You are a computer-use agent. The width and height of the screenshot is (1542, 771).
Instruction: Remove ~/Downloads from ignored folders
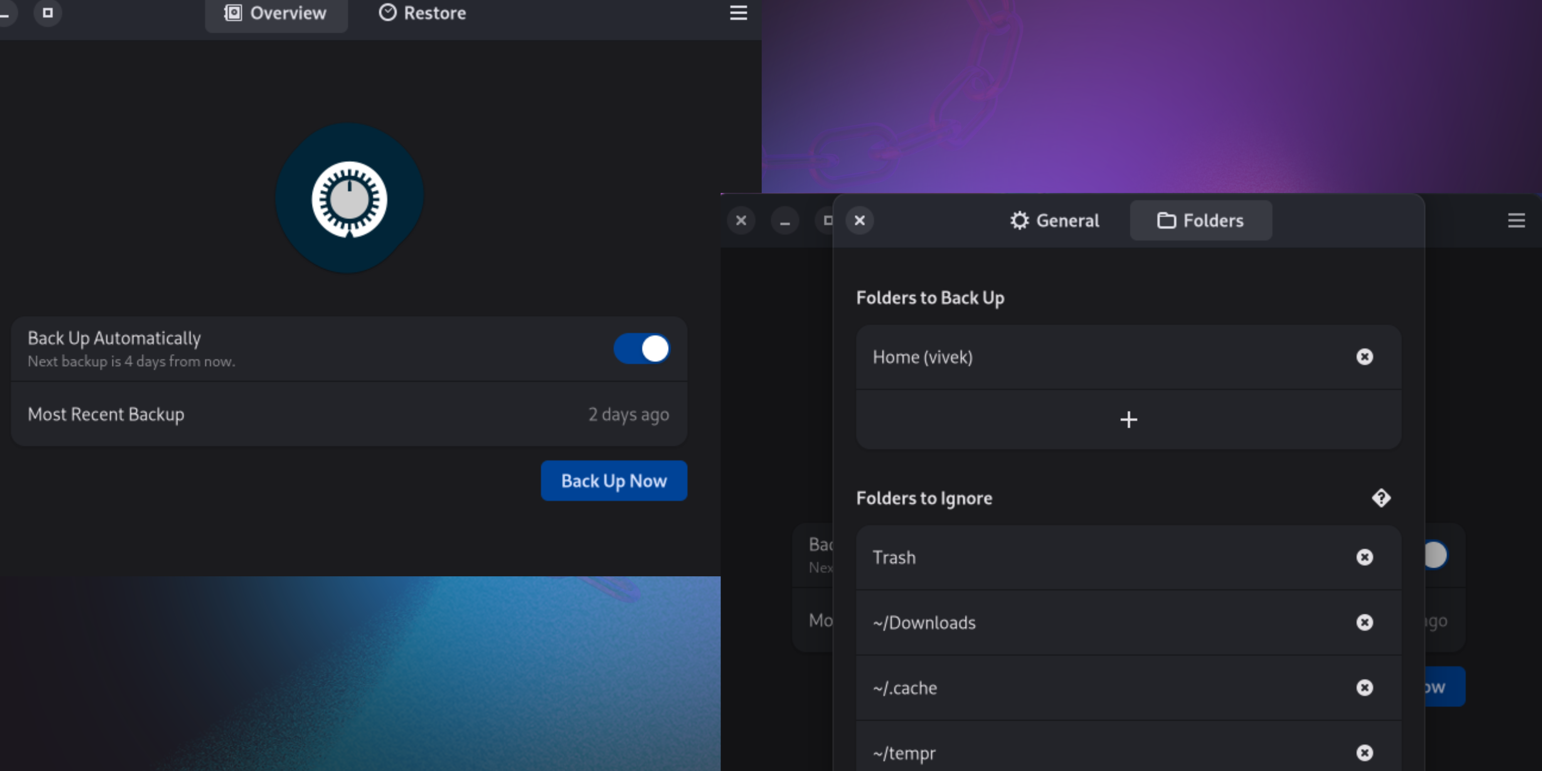pos(1364,623)
